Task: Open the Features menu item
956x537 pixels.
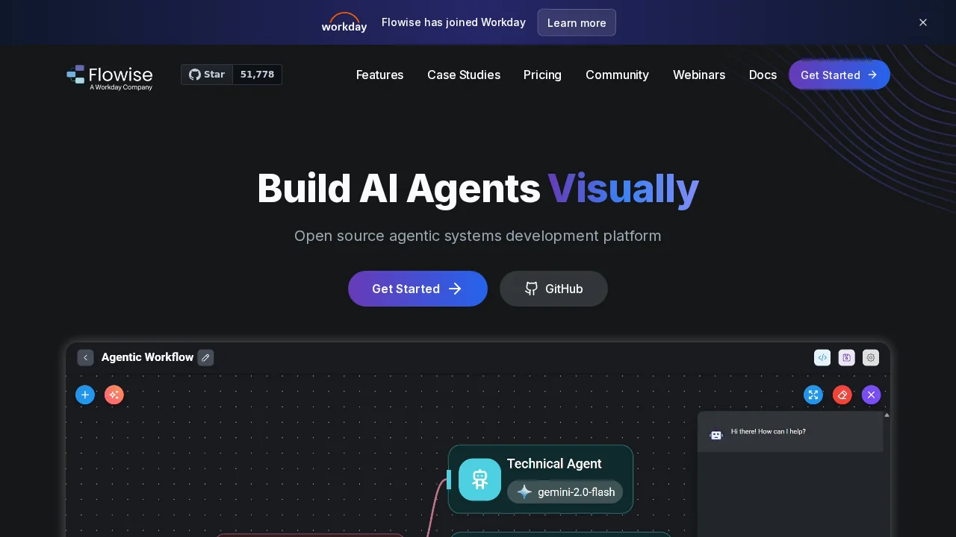Action: coord(379,75)
